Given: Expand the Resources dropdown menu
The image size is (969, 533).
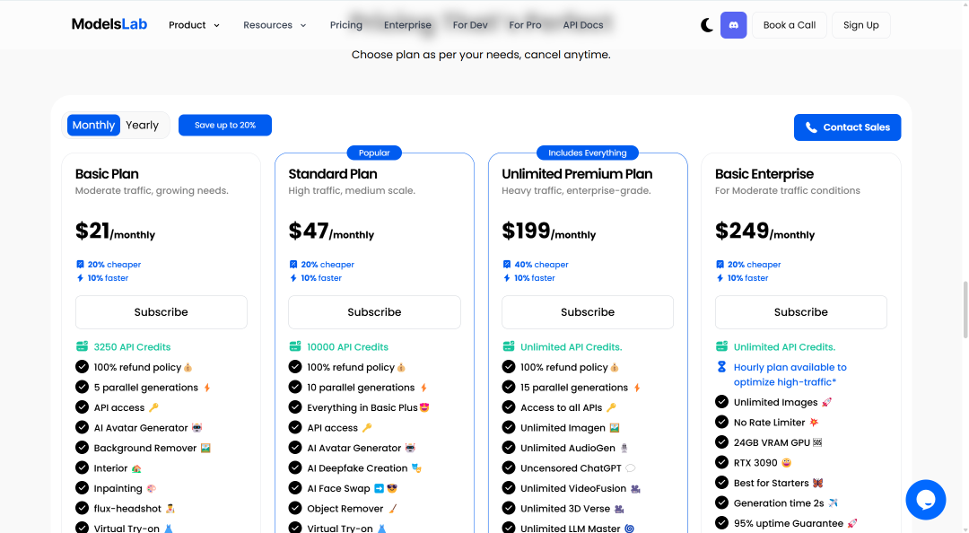Looking at the screenshot, I should [x=275, y=25].
